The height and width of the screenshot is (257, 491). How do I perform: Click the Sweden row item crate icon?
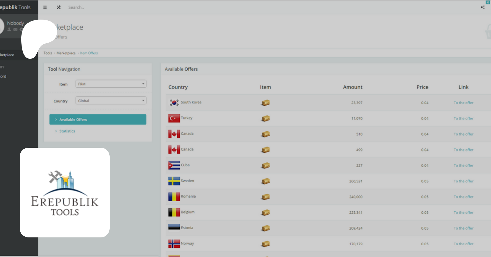[266, 181]
